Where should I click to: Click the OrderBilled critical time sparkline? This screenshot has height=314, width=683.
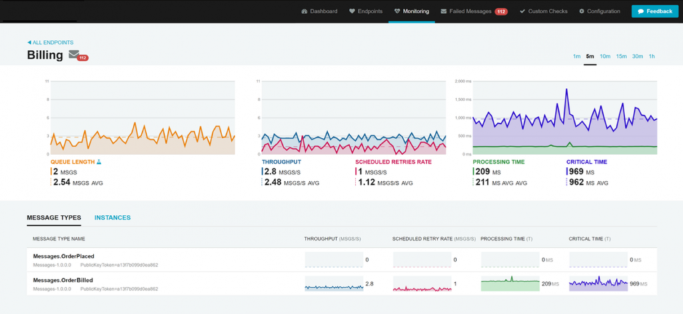(x=598, y=283)
